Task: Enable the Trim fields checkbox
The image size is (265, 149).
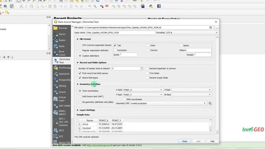Action: point(147,73)
